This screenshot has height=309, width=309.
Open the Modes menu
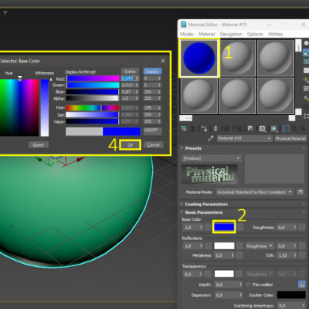(x=187, y=34)
